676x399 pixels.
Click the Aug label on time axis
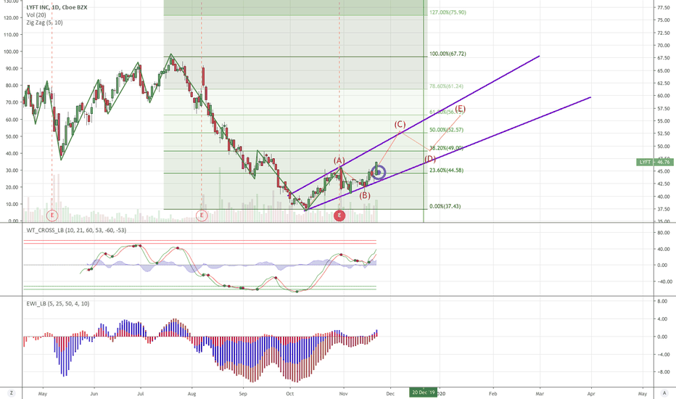pos(192,393)
